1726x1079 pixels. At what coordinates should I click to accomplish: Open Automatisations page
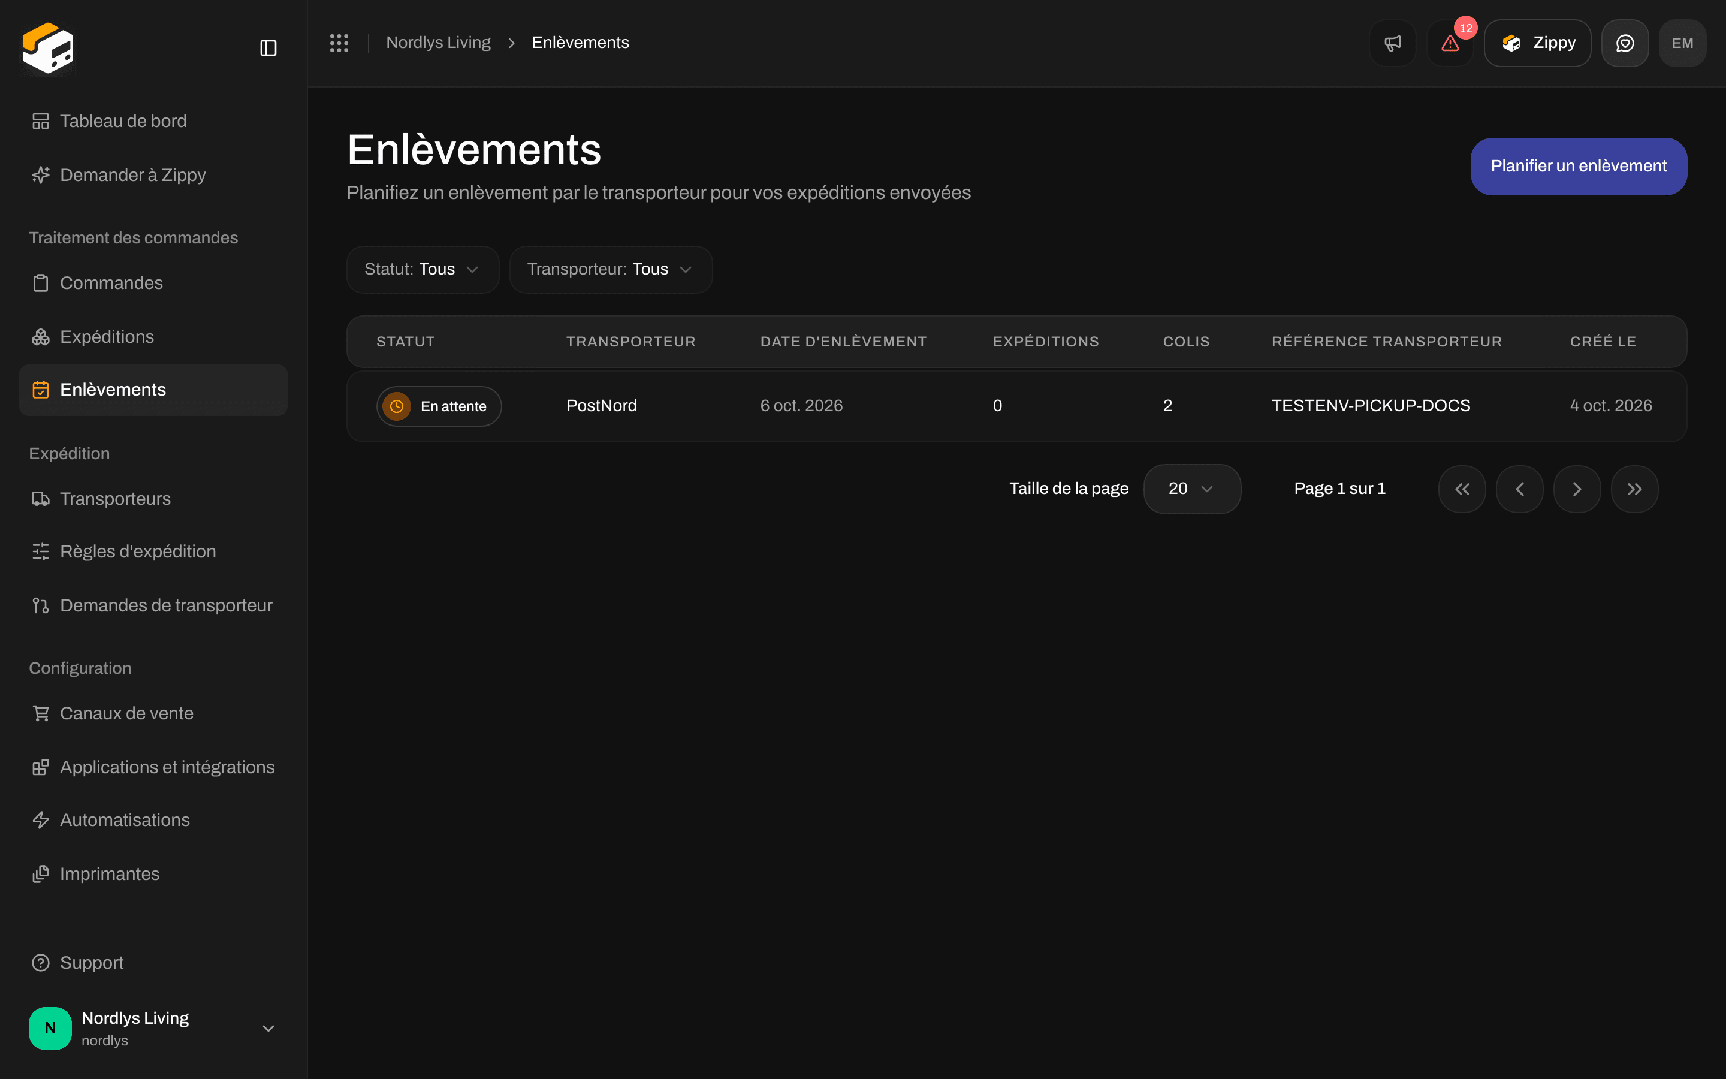(x=153, y=821)
